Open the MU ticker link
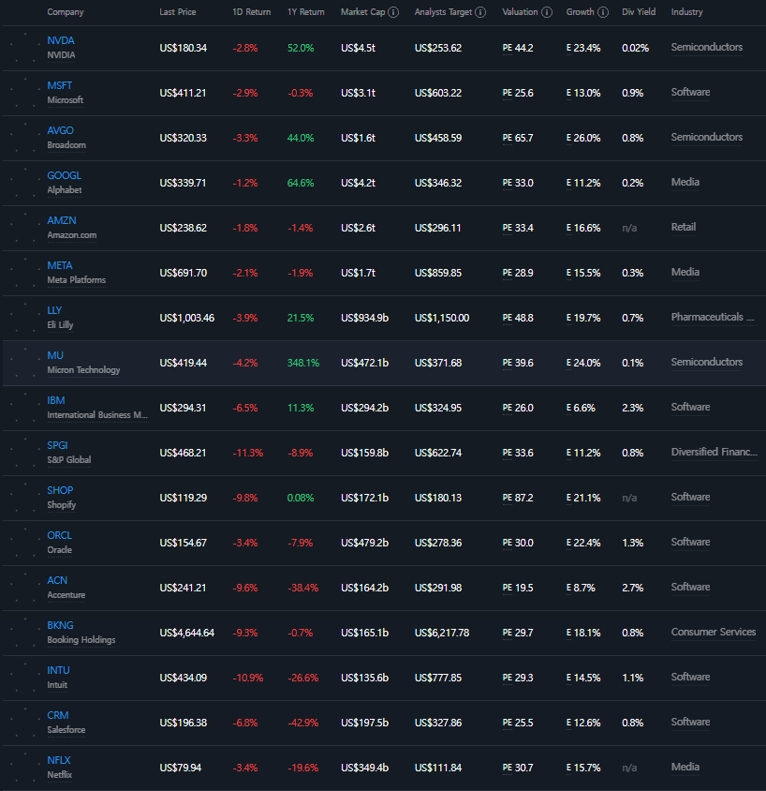 pyautogui.click(x=55, y=355)
